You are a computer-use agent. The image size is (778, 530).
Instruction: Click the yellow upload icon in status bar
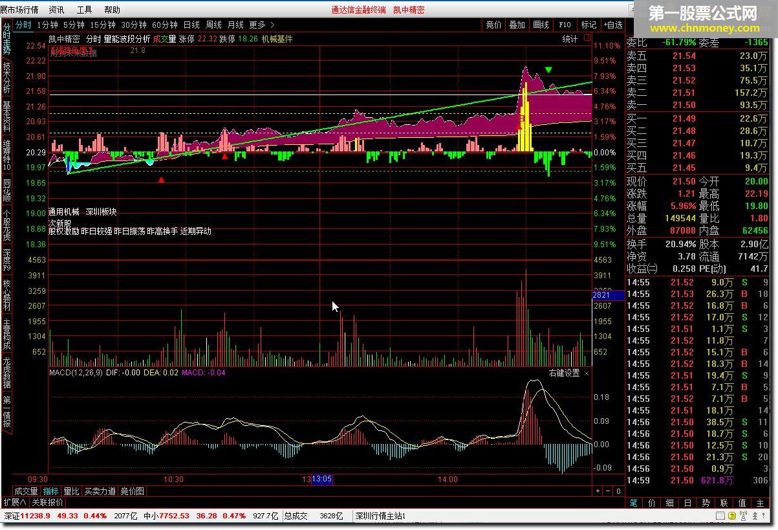[732, 516]
